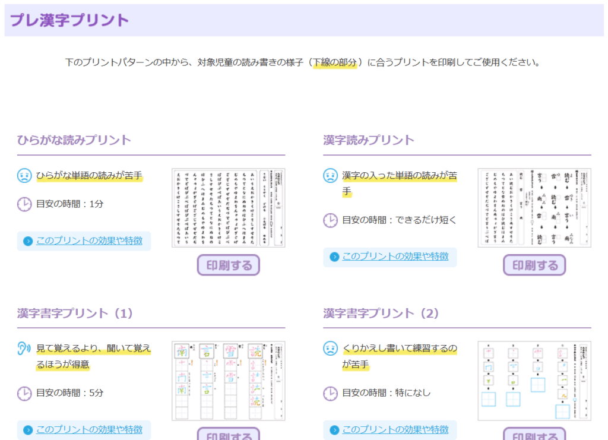Viewport: 608px width, 440px height.
Task: Click clock icon beside 目安の時間：特になし
Action: pyautogui.click(x=330, y=393)
